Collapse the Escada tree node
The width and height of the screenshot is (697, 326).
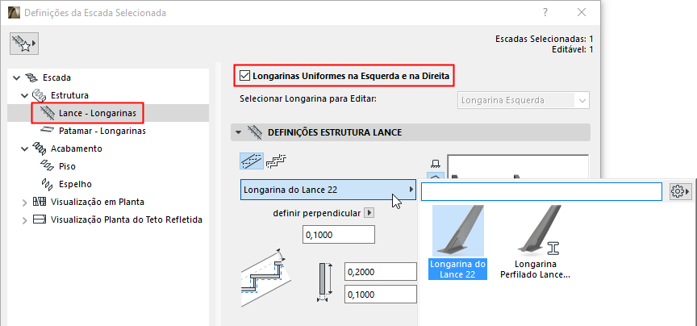[x=16, y=77]
